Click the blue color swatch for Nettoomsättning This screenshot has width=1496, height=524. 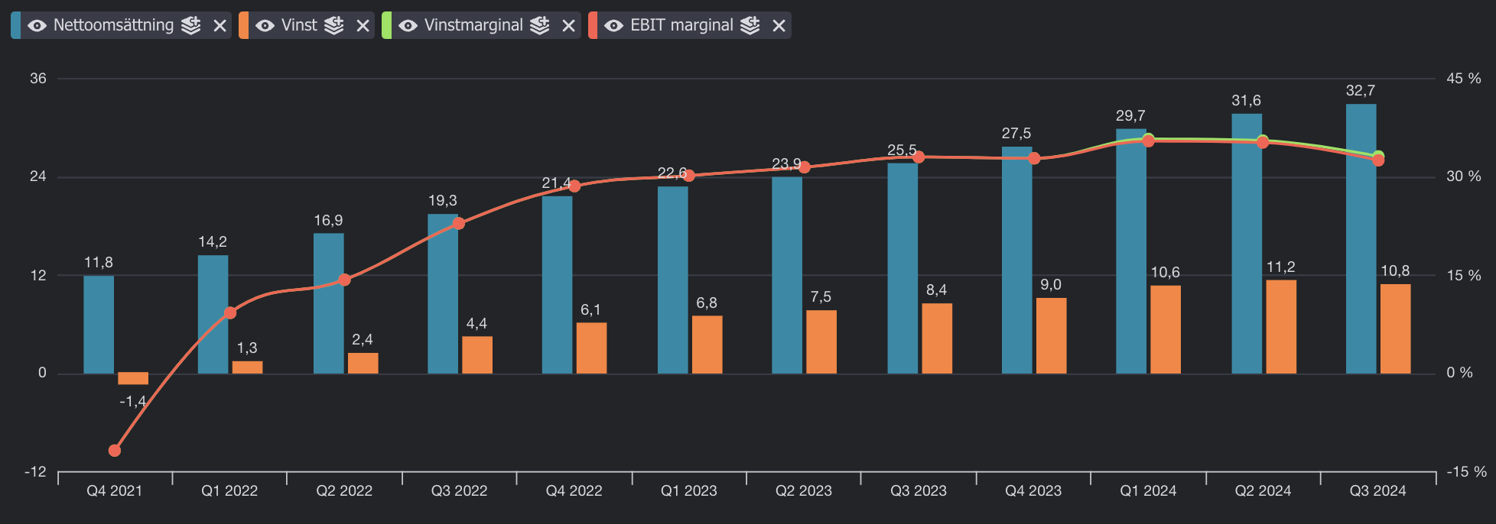[x=16, y=25]
